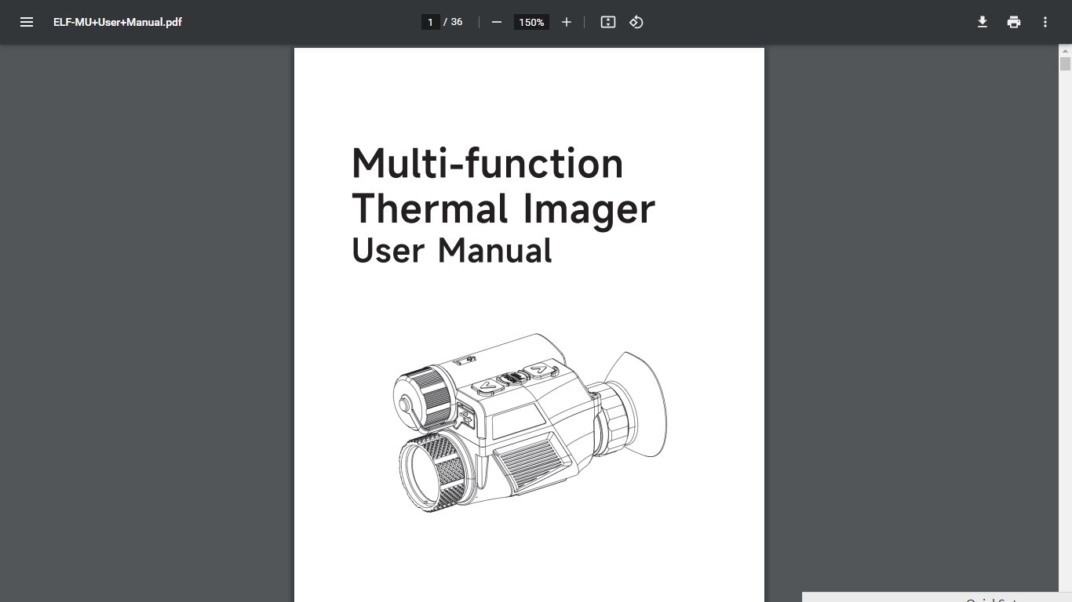Image resolution: width=1072 pixels, height=602 pixels.
Task: Open the sidebar hamburger menu
Action: (27, 22)
